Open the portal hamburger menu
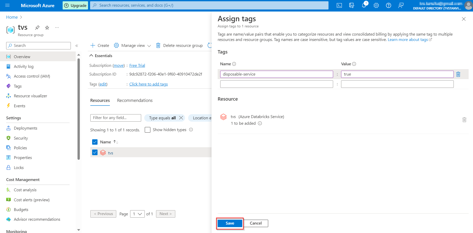The width and height of the screenshot is (473, 233). (x=7, y=5)
